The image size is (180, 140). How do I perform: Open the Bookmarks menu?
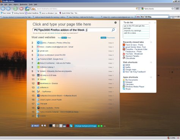tap(23, 5)
